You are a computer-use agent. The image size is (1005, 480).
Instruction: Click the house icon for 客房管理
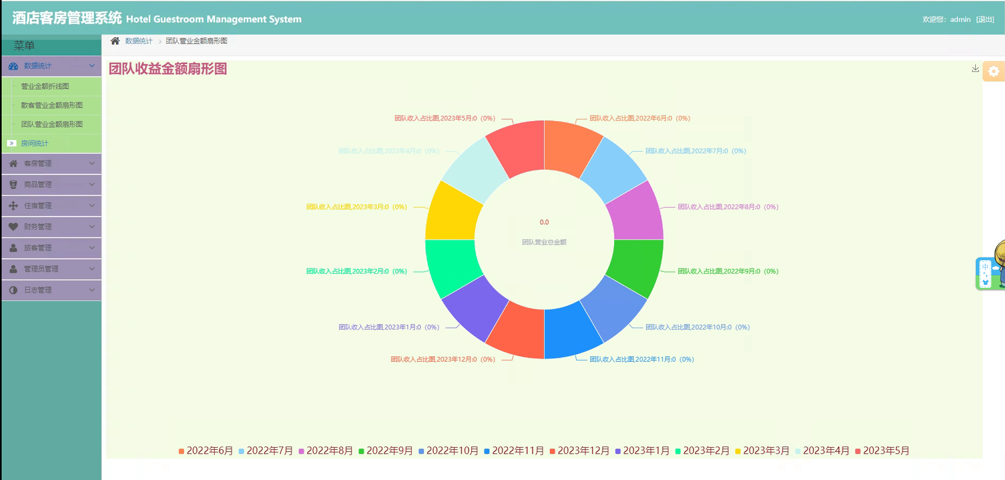click(13, 163)
